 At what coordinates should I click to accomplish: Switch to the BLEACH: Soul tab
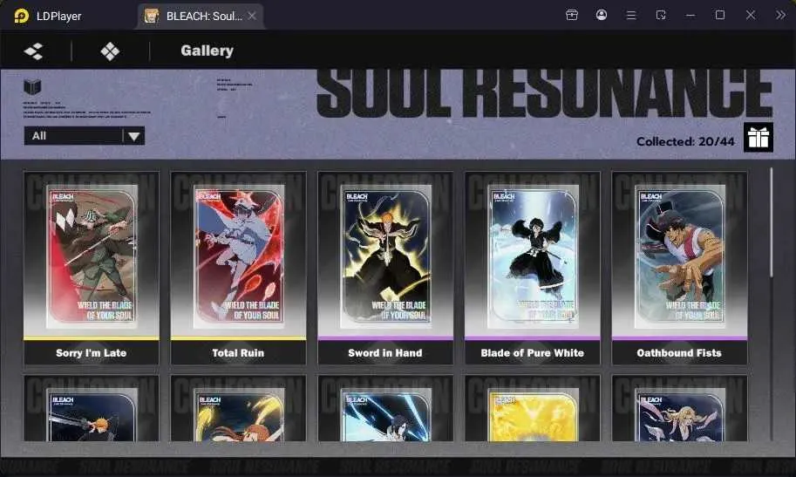click(201, 17)
